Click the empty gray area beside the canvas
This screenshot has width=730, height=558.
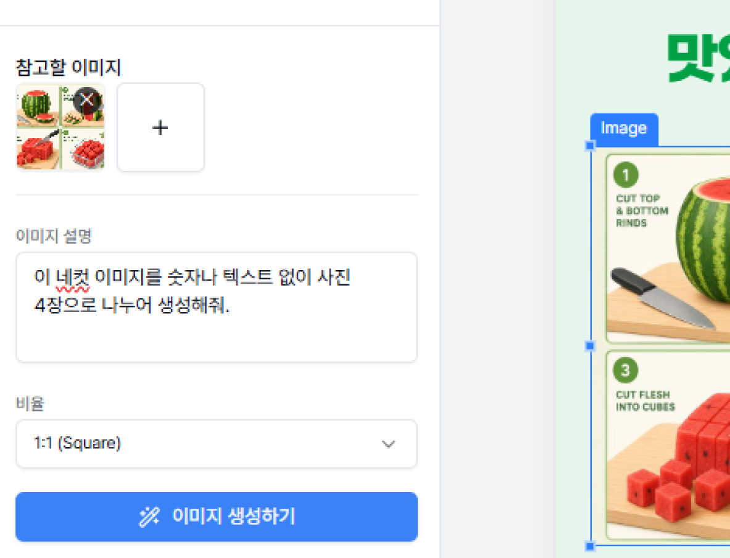point(497,279)
